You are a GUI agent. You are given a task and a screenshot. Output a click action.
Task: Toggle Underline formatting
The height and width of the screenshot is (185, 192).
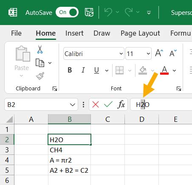coord(96,70)
